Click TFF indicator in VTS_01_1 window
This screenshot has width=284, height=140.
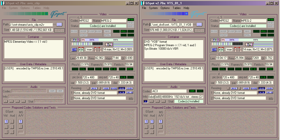pos(231,69)
